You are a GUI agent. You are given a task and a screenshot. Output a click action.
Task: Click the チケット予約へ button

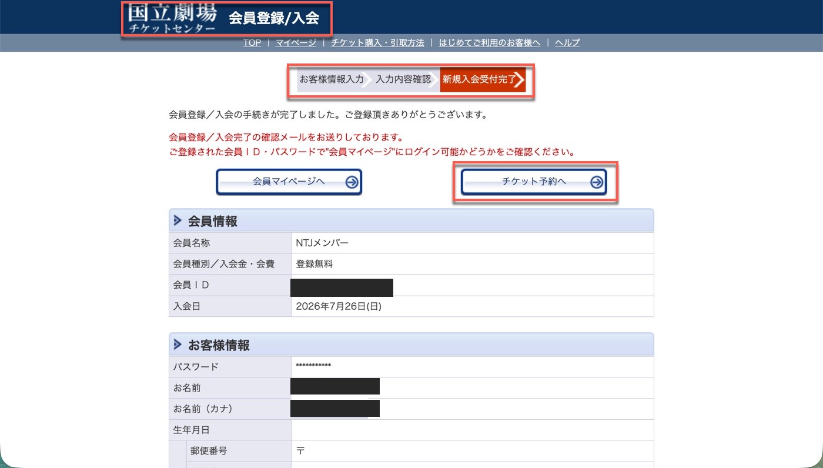(534, 182)
